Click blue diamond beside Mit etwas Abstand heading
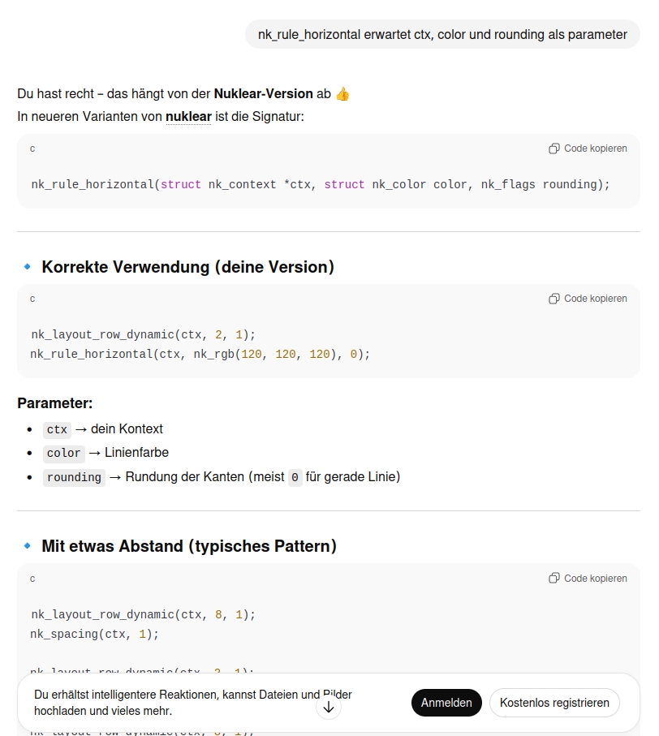This screenshot has height=736, width=659. tap(28, 545)
